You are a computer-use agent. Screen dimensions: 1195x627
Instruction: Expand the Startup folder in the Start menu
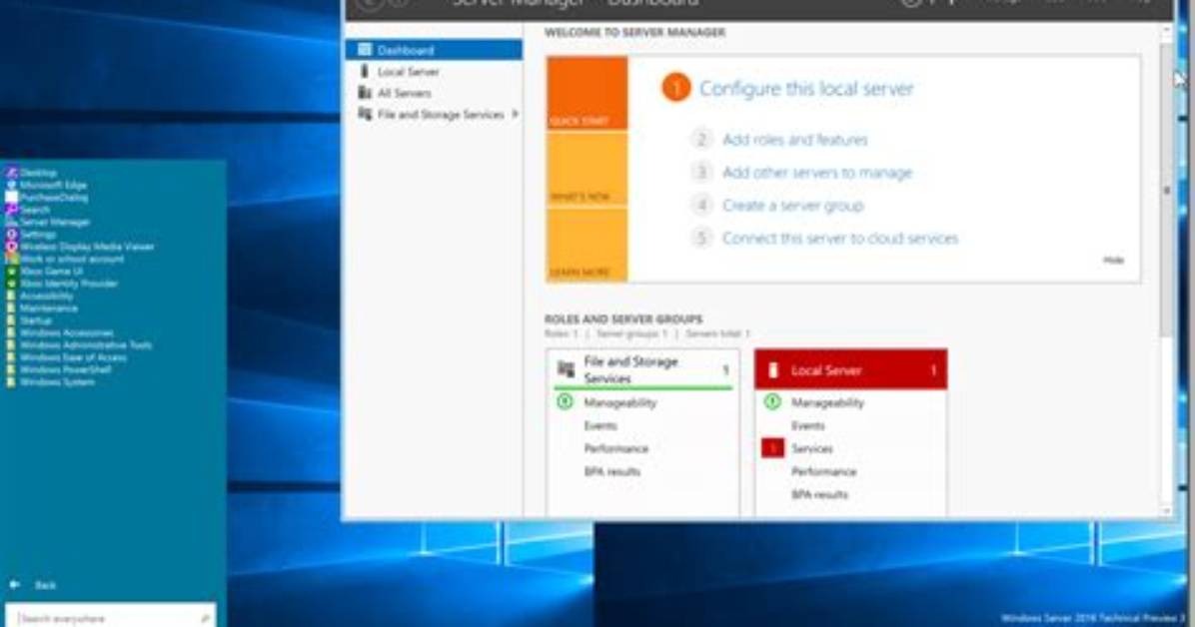pos(30,319)
